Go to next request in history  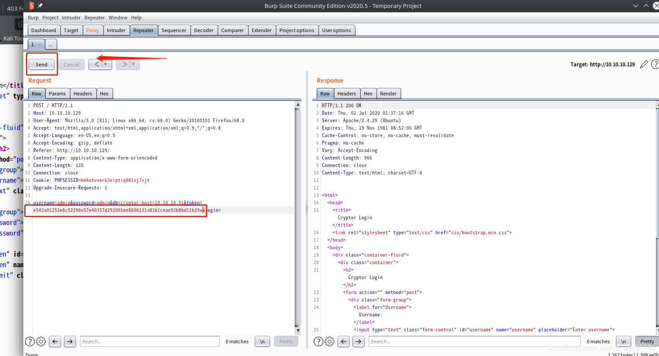pos(124,64)
